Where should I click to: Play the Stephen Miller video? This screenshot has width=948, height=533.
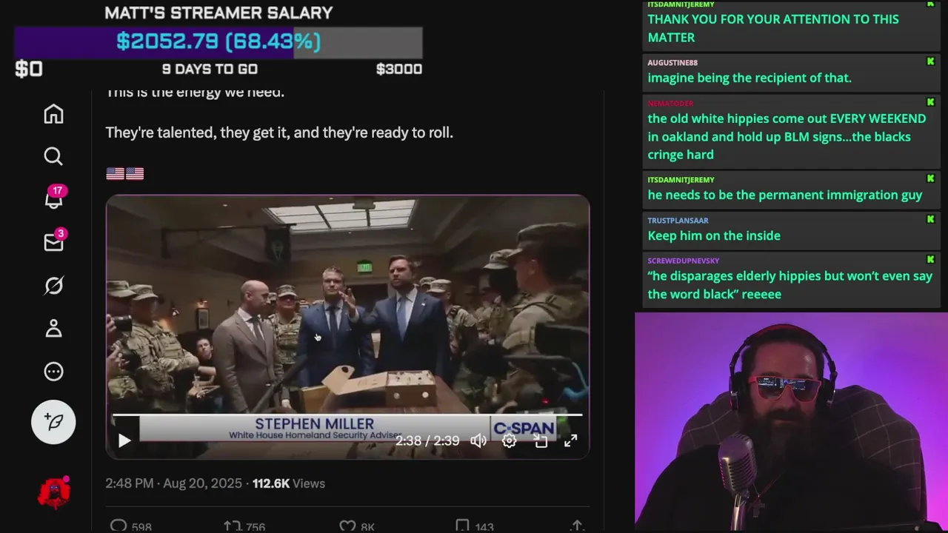[x=124, y=440]
